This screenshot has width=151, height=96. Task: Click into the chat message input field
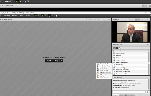coord(129,92)
